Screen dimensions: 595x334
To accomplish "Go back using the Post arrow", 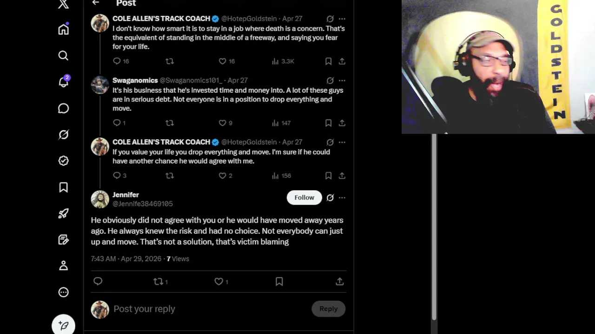I will (x=96, y=3).
